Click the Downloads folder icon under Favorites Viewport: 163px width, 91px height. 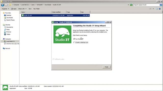(5, 18)
